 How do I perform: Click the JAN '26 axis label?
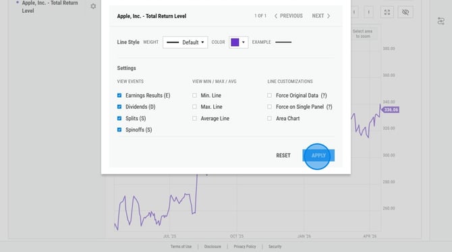pyautogui.click(x=304, y=236)
